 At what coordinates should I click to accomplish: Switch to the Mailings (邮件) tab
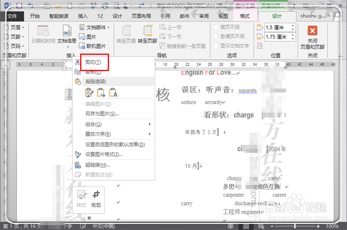[x=184, y=16]
